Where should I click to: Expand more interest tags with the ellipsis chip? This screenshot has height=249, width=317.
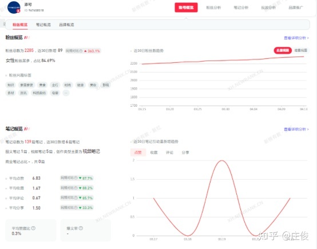click(x=66, y=93)
